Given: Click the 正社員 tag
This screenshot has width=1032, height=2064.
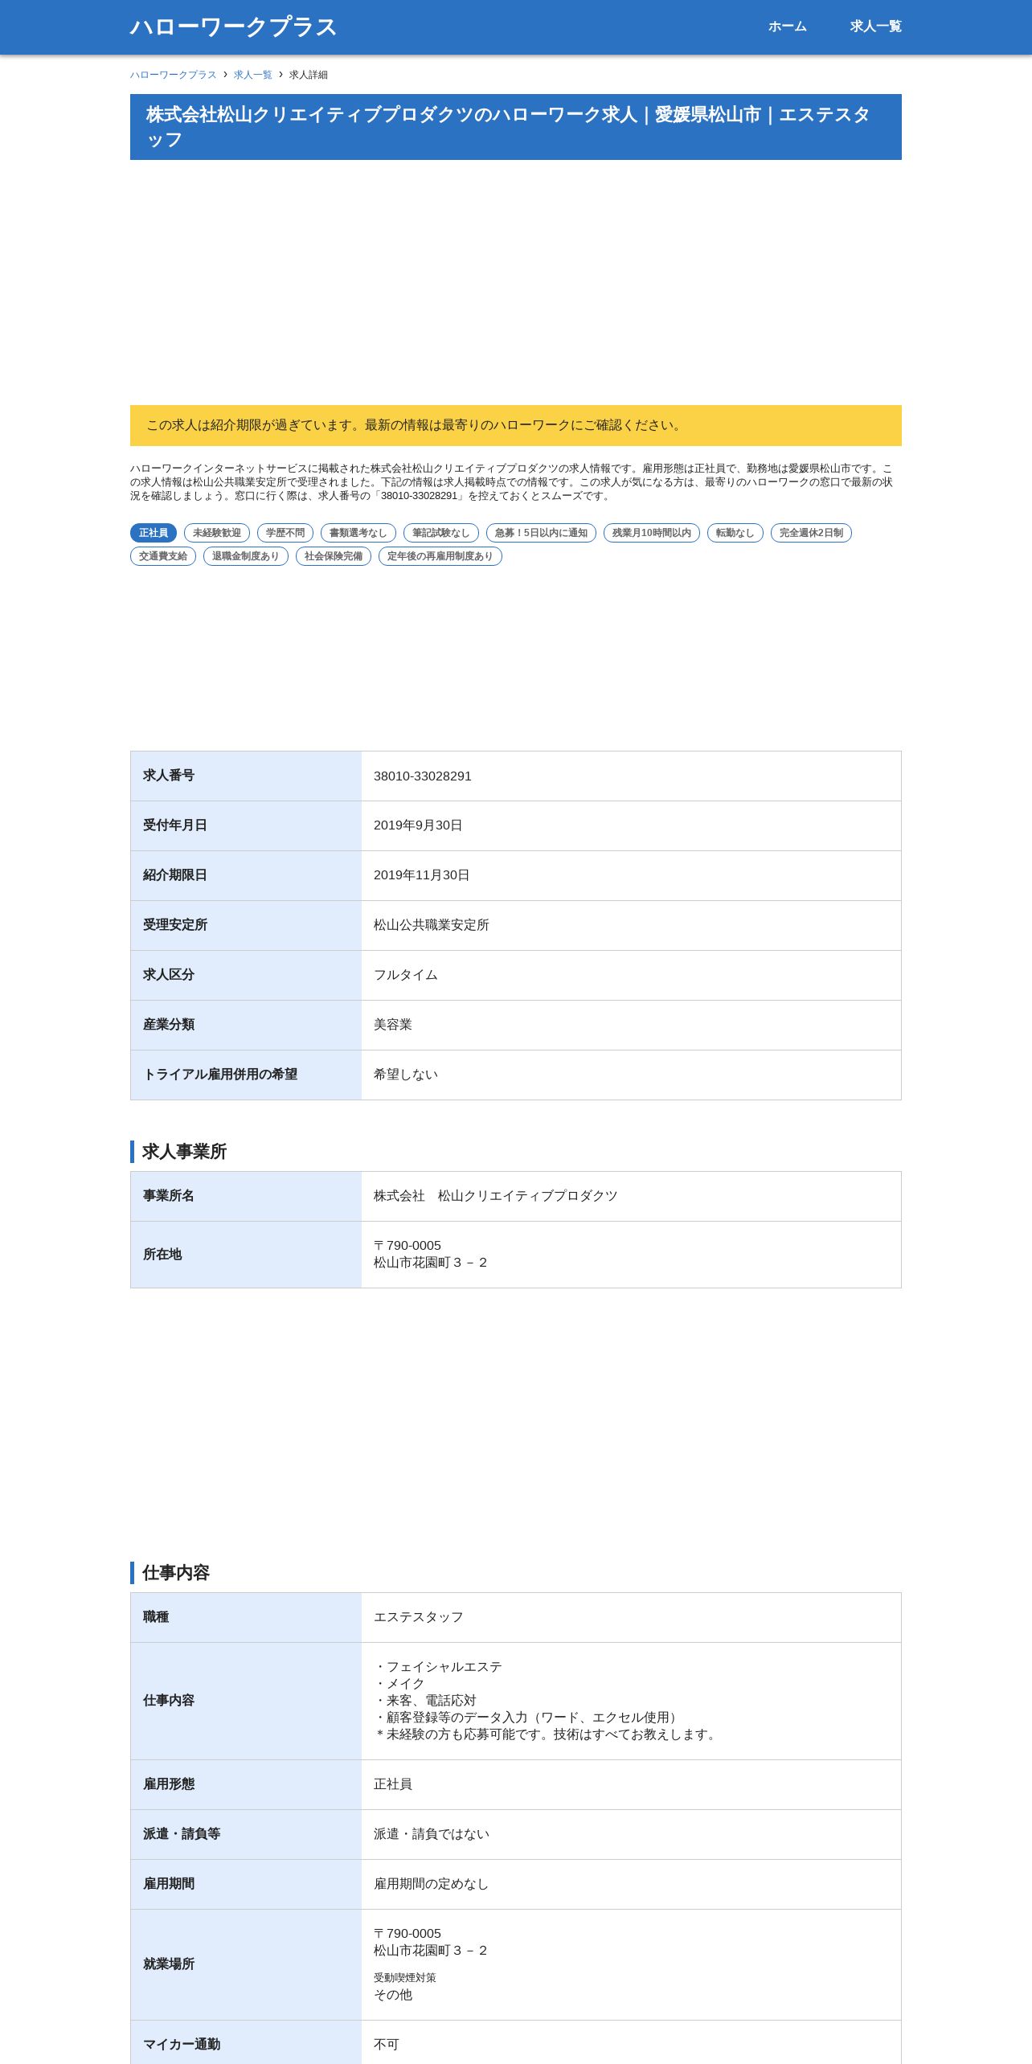Looking at the screenshot, I should pos(154,533).
